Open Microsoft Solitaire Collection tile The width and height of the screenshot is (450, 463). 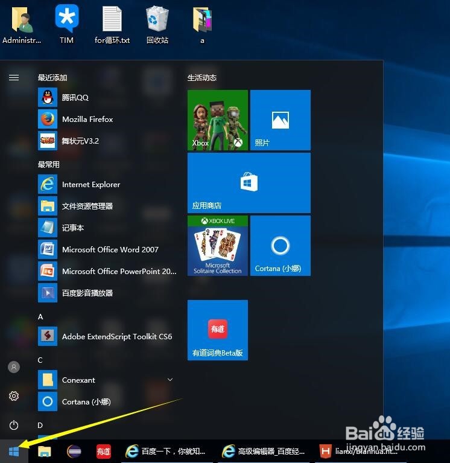coord(218,246)
